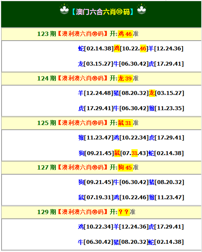Click 猴[11.23.47] in the 127期 block

pyautogui.click(x=167, y=197)
